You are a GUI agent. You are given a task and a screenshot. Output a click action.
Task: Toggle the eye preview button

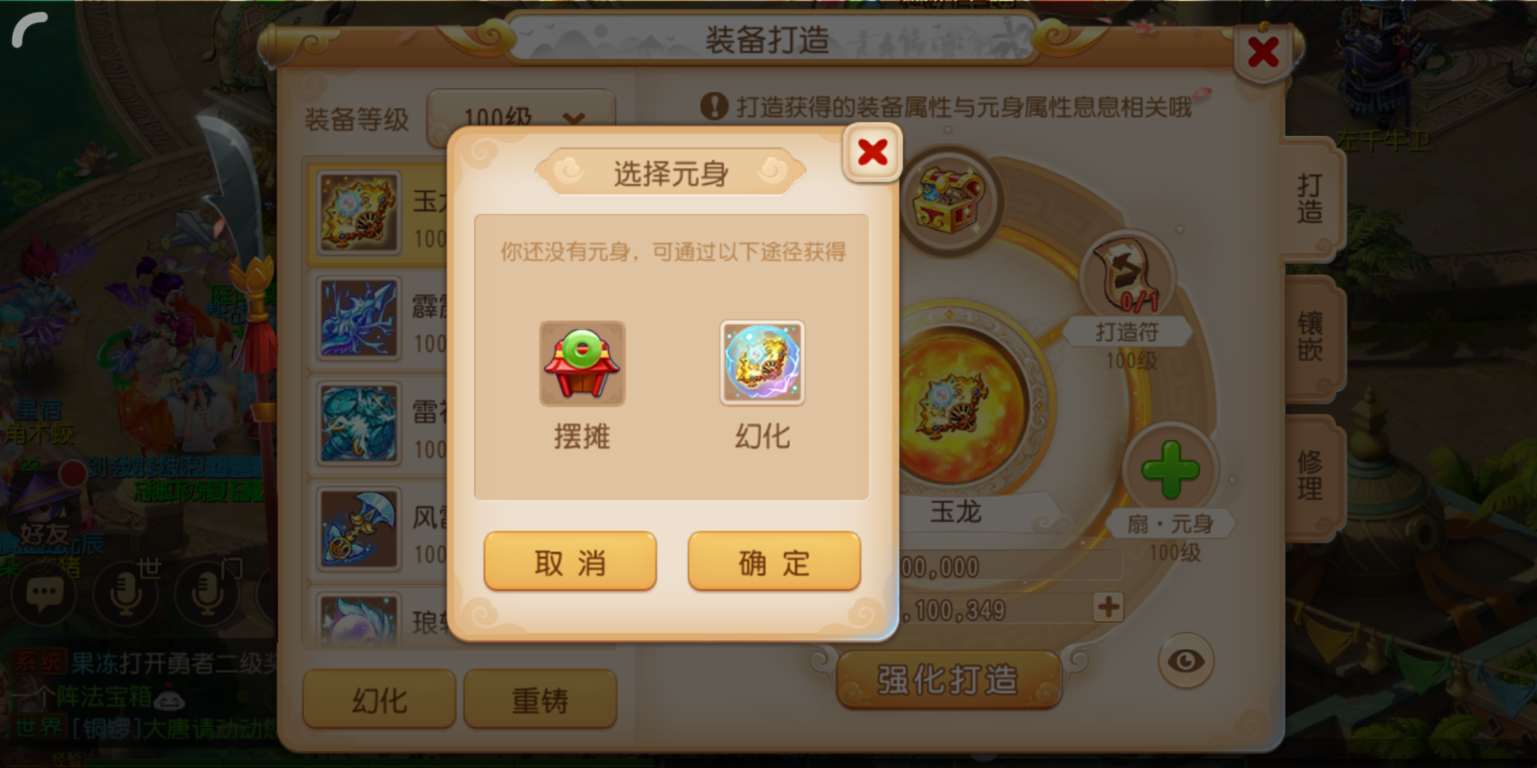(x=1185, y=661)
